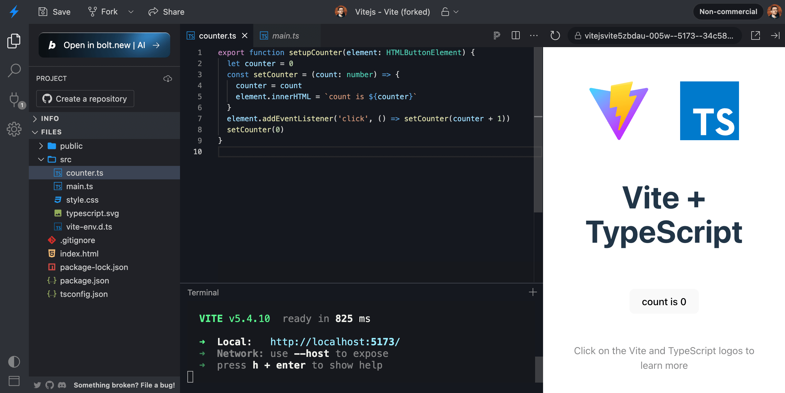The image size is (785, 393).
Task: Click the count is 0 button
Action: point(664,301)
